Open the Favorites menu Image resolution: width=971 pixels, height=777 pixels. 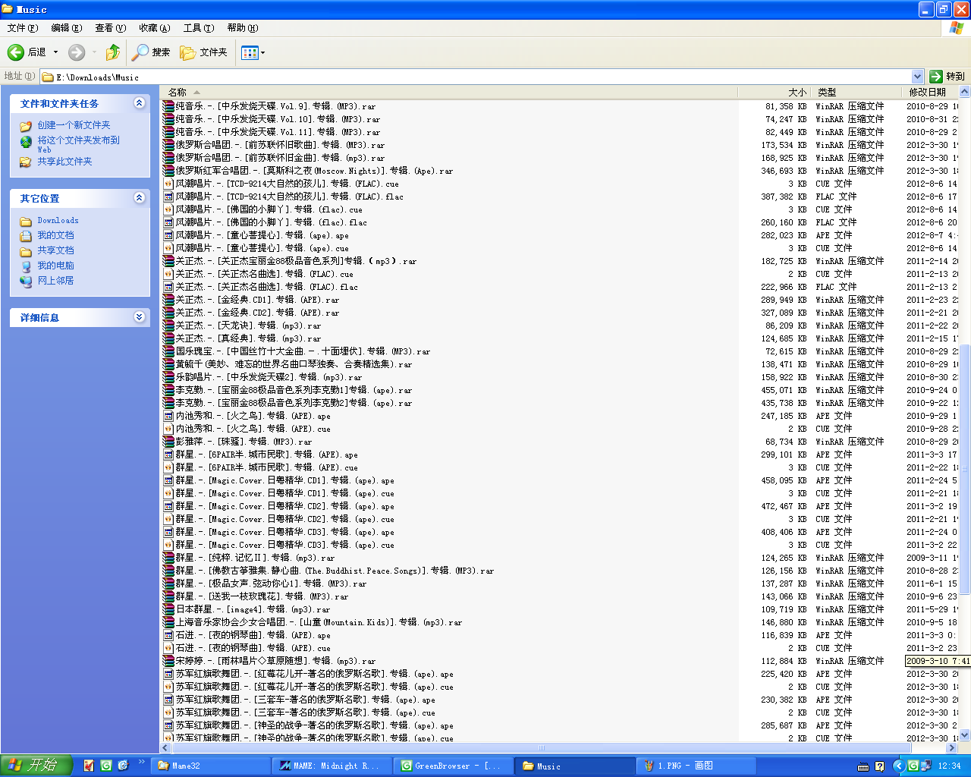pos(154,28)
